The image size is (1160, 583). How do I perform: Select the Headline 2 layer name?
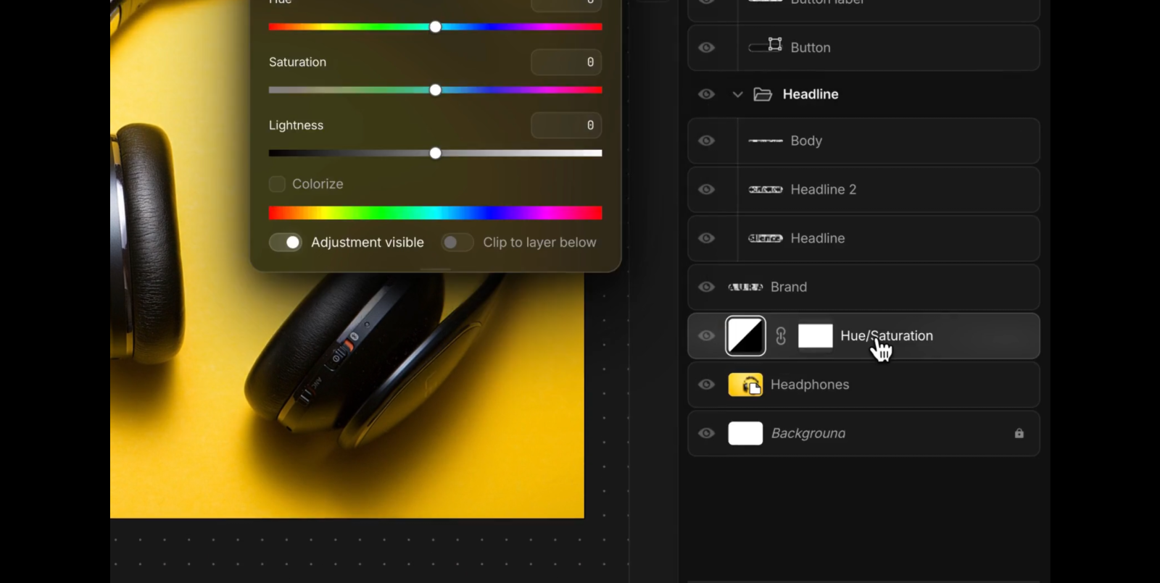click(824, 190)
